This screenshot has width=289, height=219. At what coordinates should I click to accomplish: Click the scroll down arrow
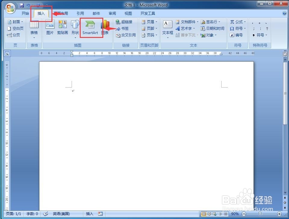[285, 193]
